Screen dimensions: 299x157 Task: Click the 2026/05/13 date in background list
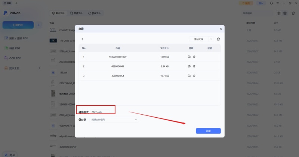252,41
